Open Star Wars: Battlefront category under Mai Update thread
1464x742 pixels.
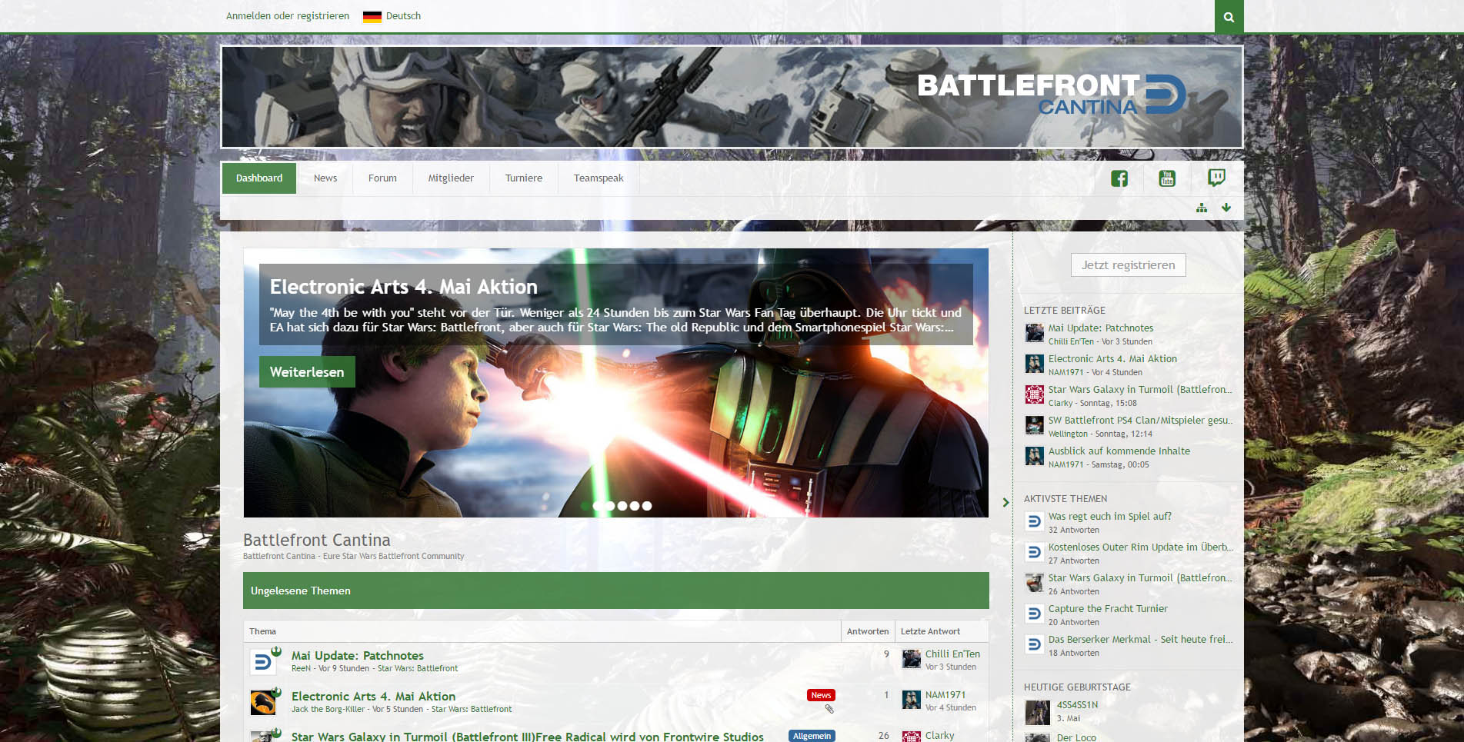[x=418, y=669]
